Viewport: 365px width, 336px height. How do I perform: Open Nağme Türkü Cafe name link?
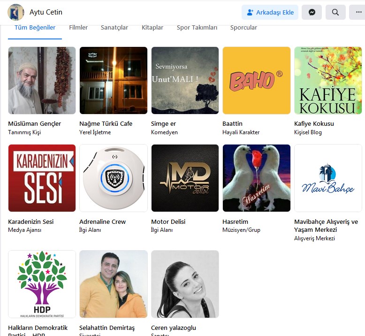(x=106, y=123)
